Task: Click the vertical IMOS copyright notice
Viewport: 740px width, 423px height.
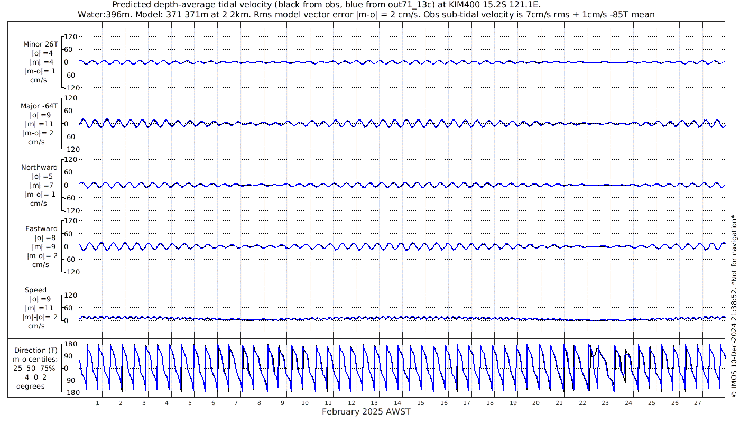Action: pos(734,306)
